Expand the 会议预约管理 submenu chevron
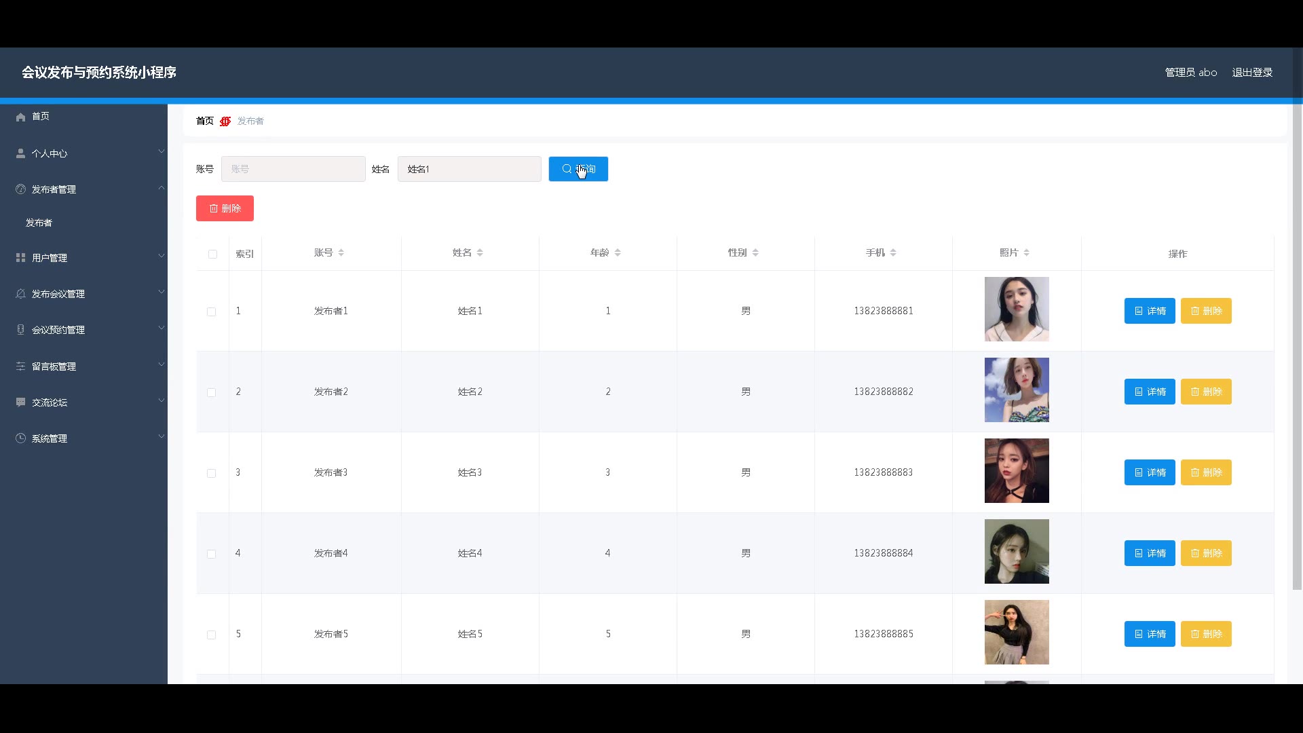Viewport: 1303px width, 733px height. tap(162, 328)
